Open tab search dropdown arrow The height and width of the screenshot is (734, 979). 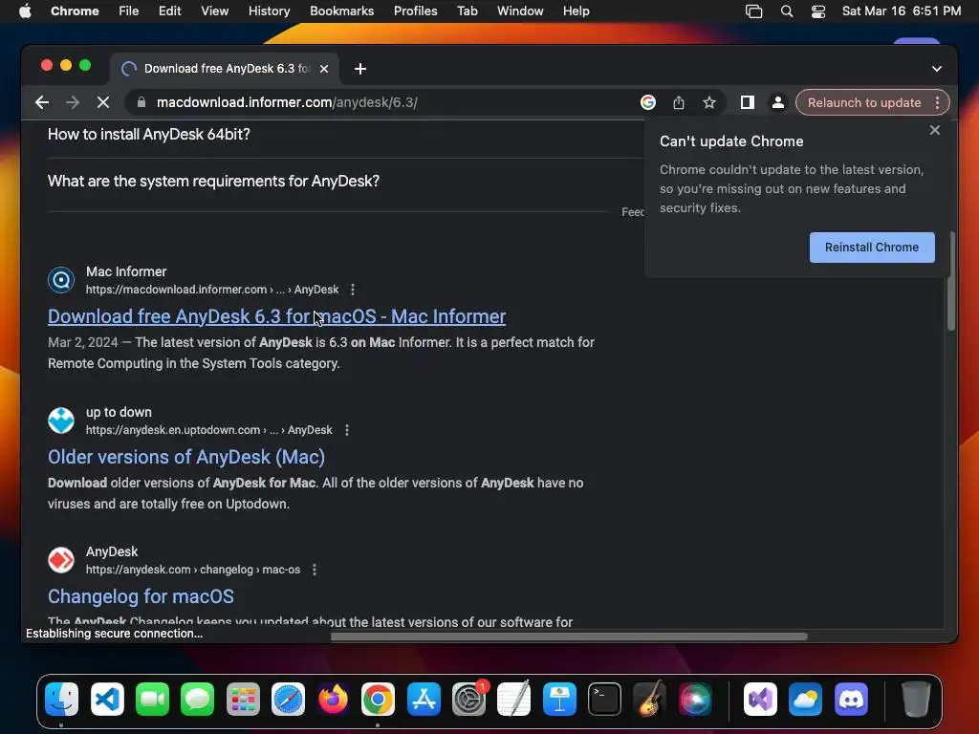coord(937,69)
